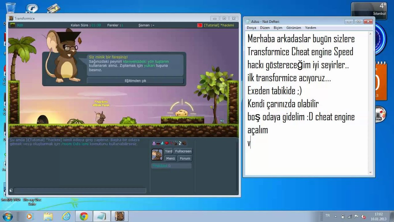Click the Kalan Süre timer label
The width and height of the screenshot is (394, 222).
[x=80, y=25]
